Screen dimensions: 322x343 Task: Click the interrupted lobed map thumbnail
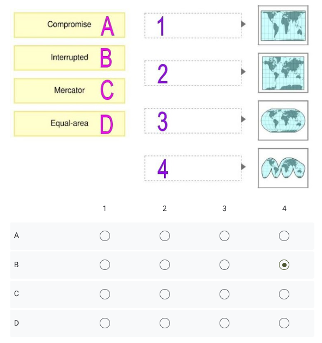pyautogui.click(x=283, y=168)
